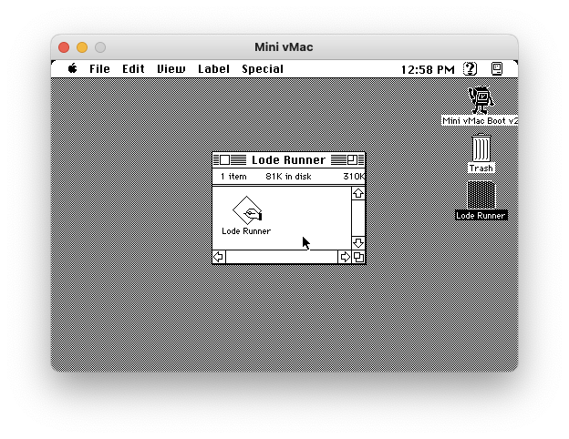Click the scroll up arrow in Lode Runner window
569x439 pixels.
[x=358, y=193]
